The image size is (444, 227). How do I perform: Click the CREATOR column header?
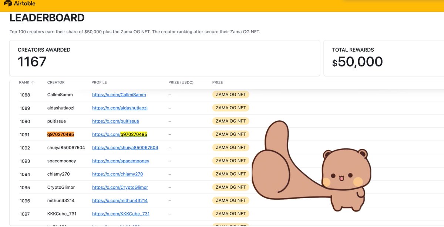pyautogui.click(x=56, y=83)
